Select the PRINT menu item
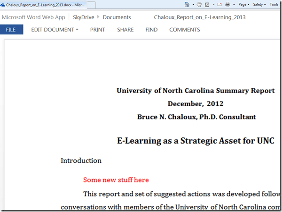Viewport: 282px width, 212px height. (x=97, y=30)
